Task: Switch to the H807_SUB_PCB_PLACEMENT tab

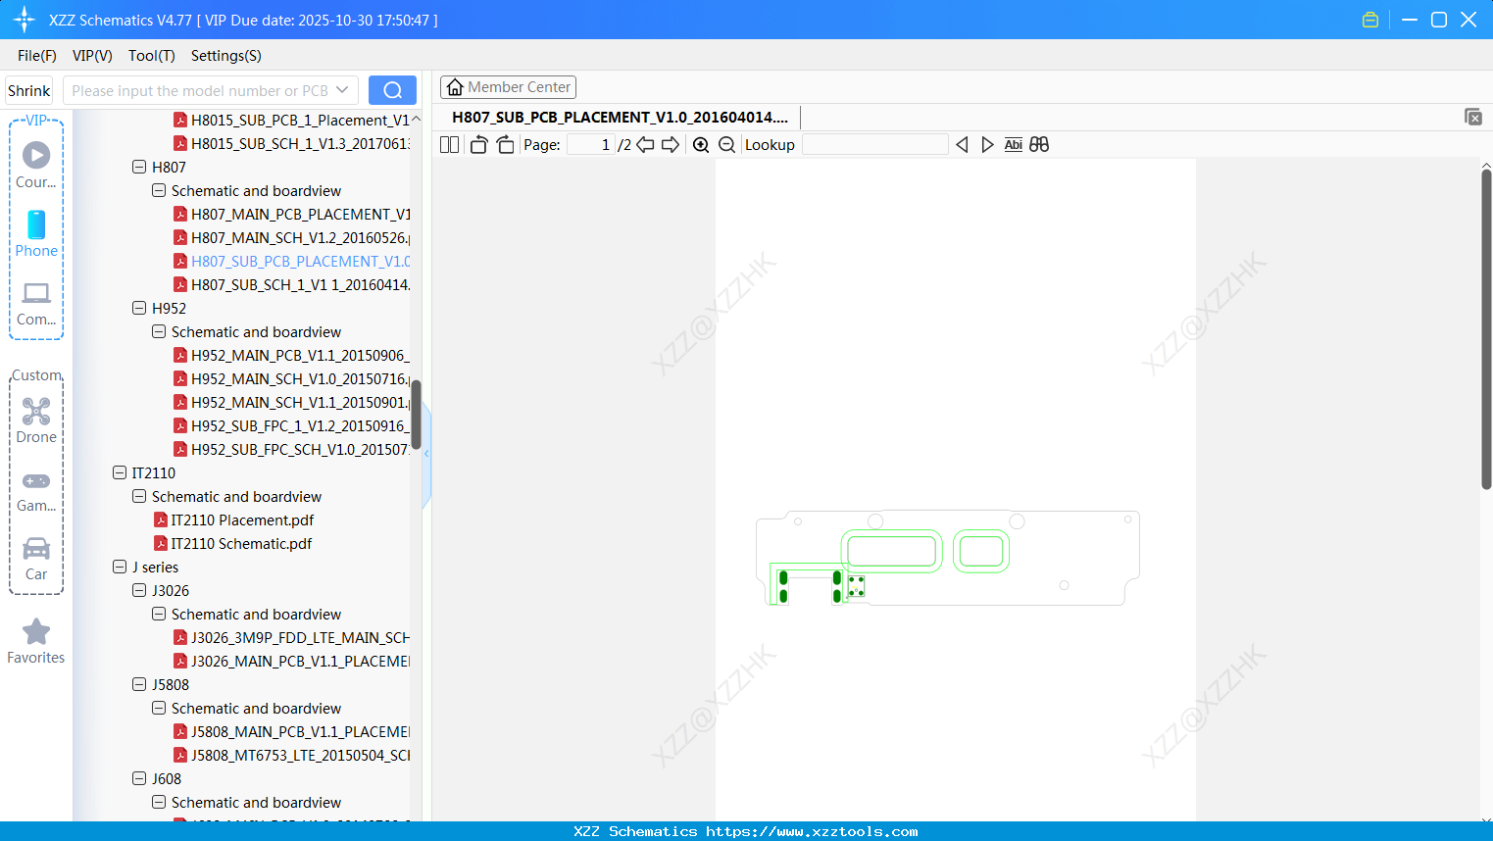Action: tap(620, 117)
